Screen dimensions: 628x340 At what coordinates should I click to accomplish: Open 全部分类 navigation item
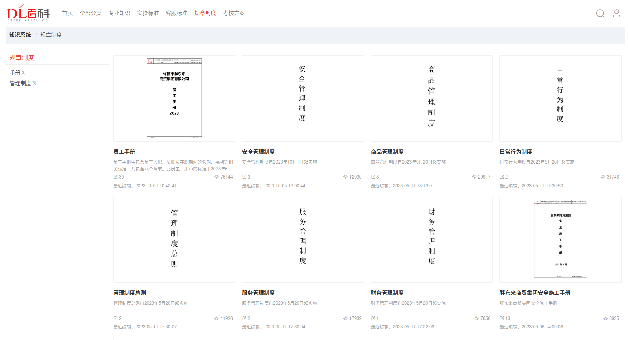(91, 13)
